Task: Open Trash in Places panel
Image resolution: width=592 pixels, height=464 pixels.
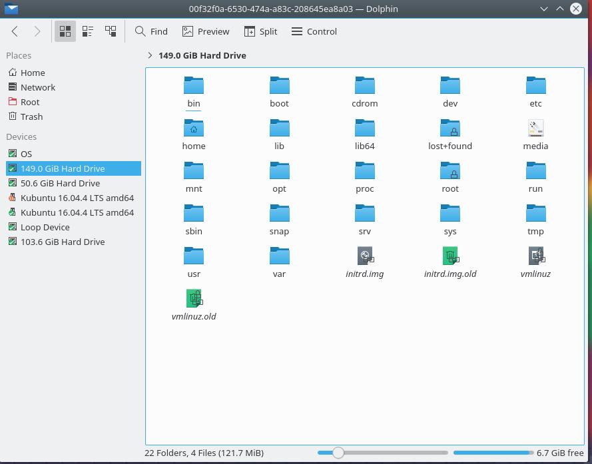Action: pos(31,116)
